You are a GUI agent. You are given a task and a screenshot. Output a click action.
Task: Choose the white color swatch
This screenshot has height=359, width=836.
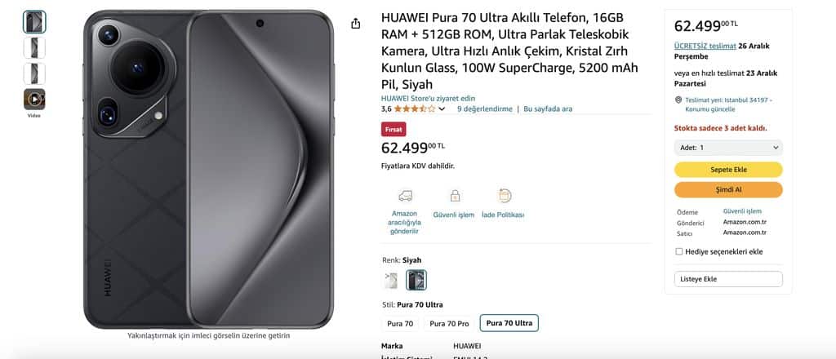pos(391,280)
